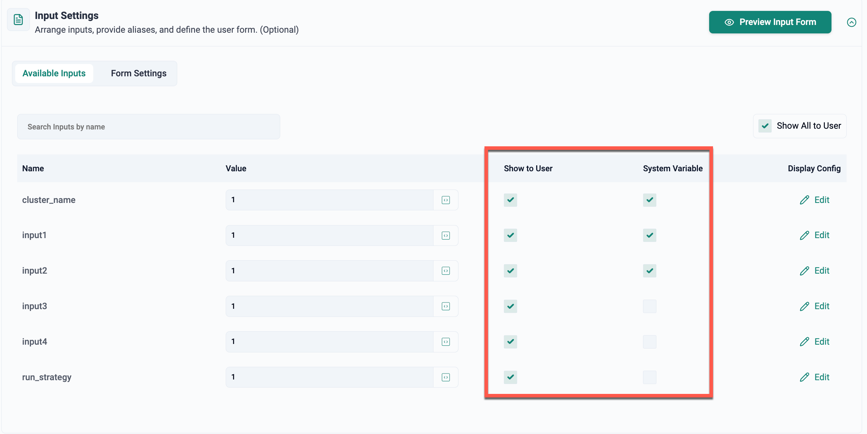The image size is (867, 434).
Task: Open the Preview Input Form
Action: click(x=770, y=22)
